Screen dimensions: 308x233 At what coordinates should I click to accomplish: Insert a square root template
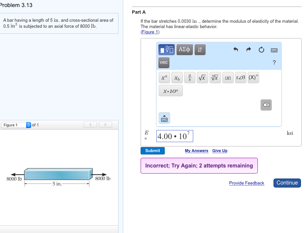(202, 77)
